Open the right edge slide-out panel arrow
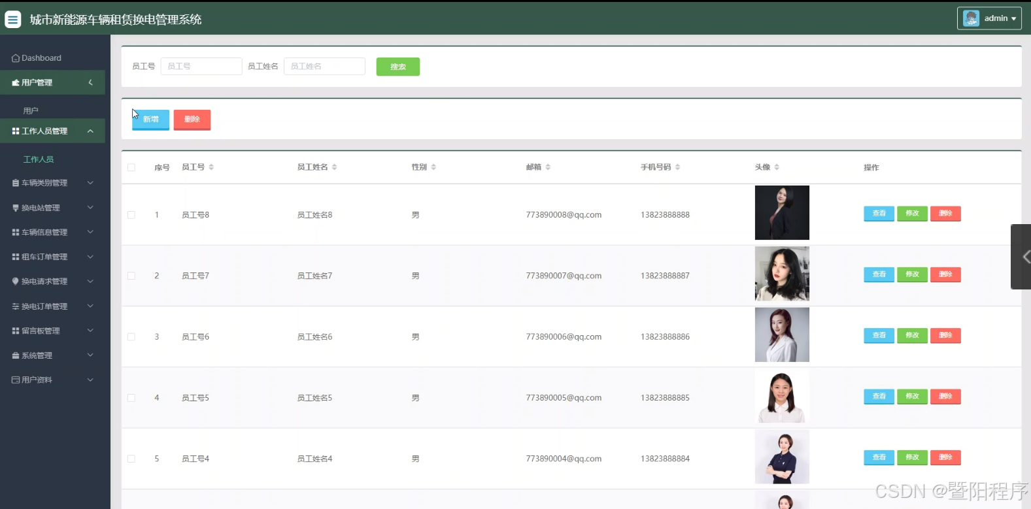This screenshot has width=1031, height=509. tap(1022, 257)
